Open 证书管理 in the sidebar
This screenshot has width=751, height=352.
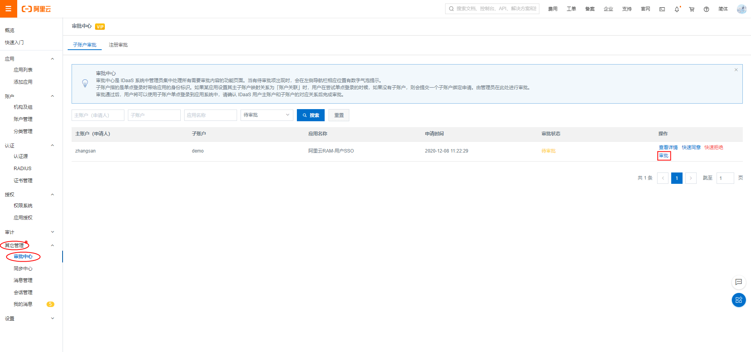coord(23,181)
